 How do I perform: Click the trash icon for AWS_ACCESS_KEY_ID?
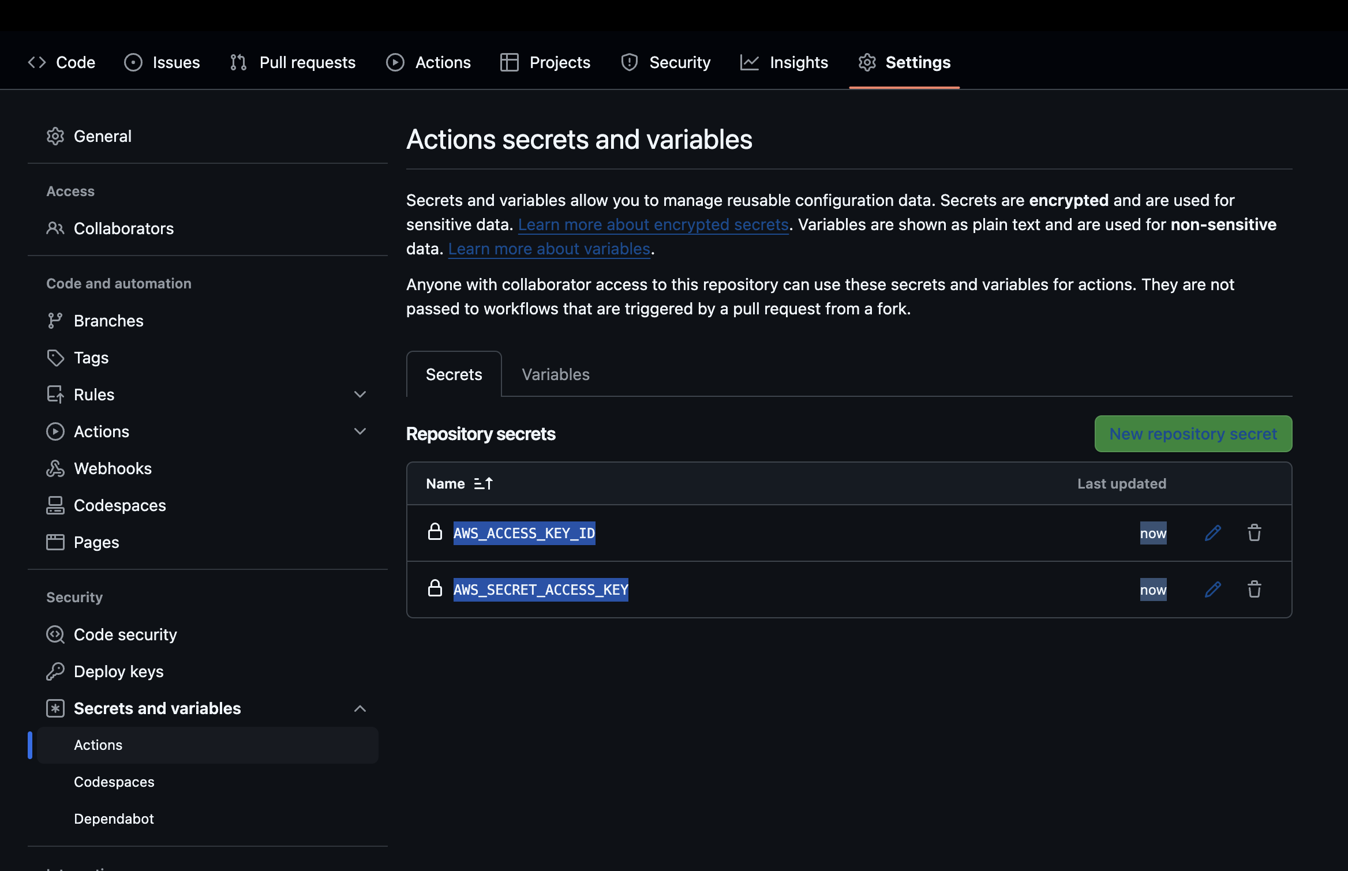(1254, 533)
